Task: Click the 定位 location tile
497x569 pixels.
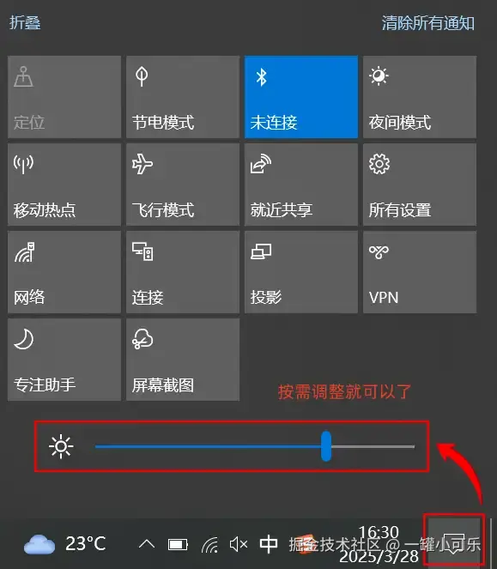Action: click(64, 97)
